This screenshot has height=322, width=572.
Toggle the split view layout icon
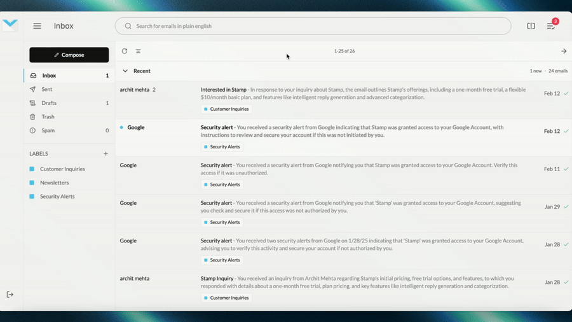tap(531, 26)
